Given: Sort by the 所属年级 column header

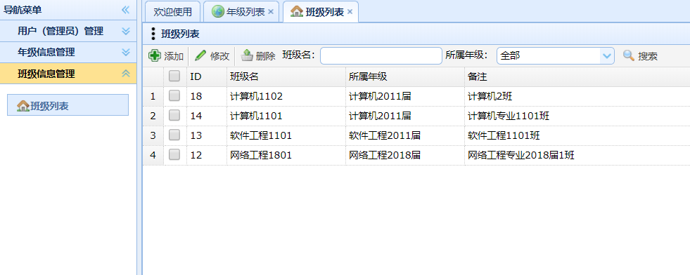Looking at the screenshot, I should coord(405,76).
